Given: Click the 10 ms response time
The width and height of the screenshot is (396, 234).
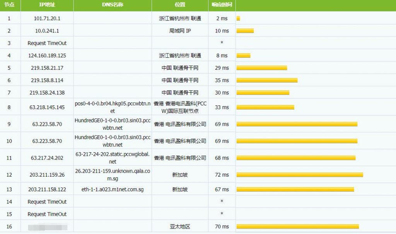Looking at the screenshot, I should point(222,31).
